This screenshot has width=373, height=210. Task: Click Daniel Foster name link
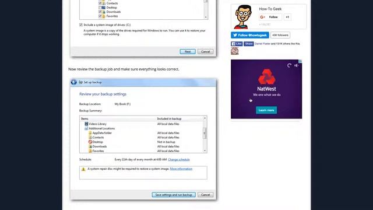pyautogui.click(x=262, y=44)
